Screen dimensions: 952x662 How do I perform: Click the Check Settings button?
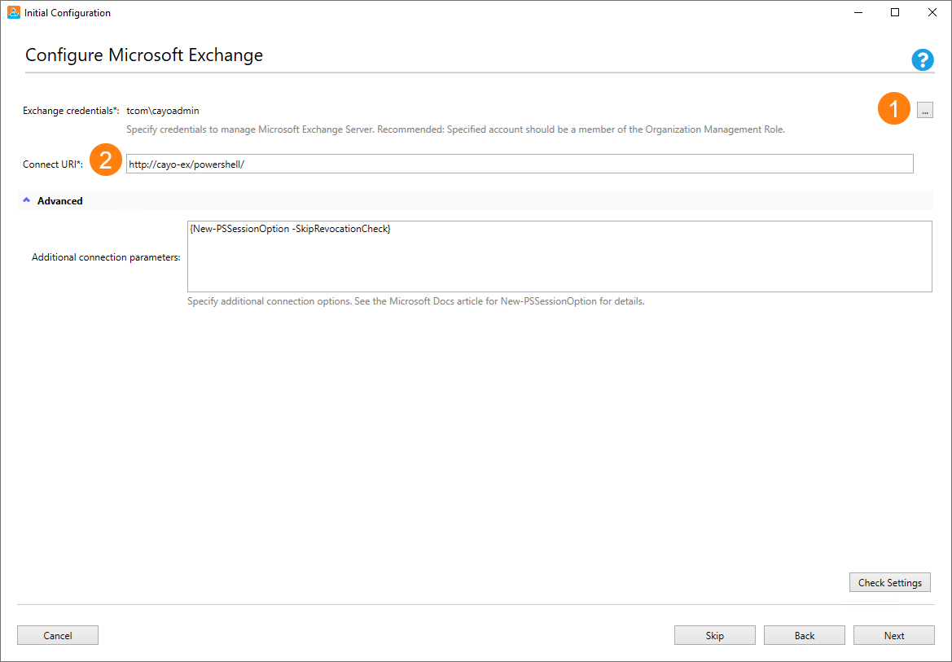[890, 582]
